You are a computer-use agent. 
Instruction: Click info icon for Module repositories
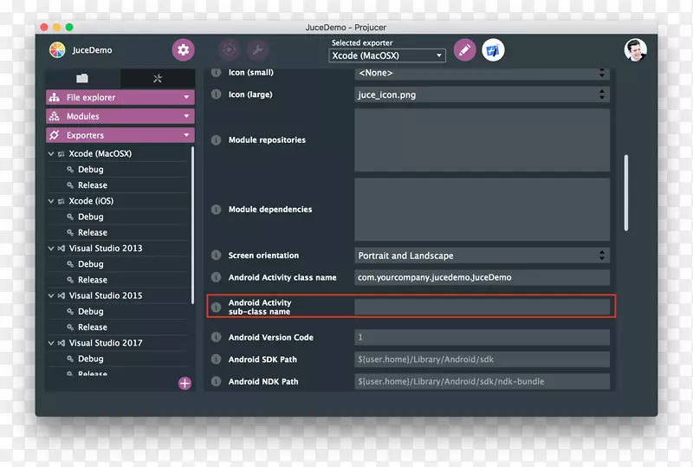[216, 140]
